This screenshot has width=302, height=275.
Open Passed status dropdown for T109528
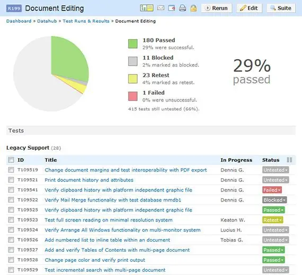click(273, 260)
